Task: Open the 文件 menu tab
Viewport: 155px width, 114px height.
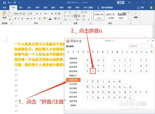Action: [x=4, y=7]
